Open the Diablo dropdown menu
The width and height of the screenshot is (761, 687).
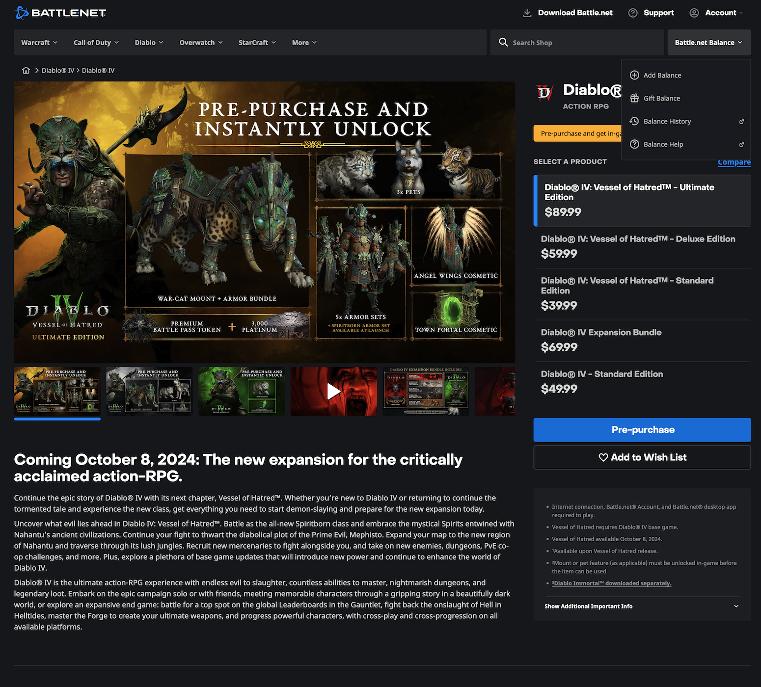[x=149, y=43]
